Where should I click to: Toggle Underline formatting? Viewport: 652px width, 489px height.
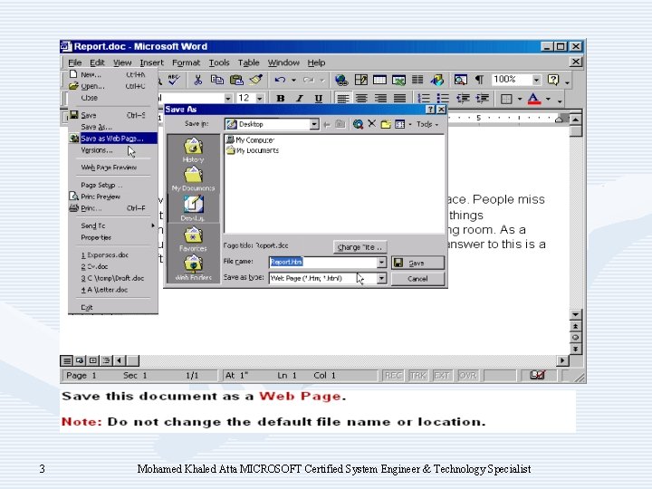click(x=319, y=99)
